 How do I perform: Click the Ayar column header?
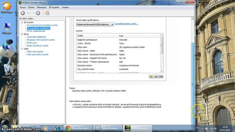click(139, 36)
